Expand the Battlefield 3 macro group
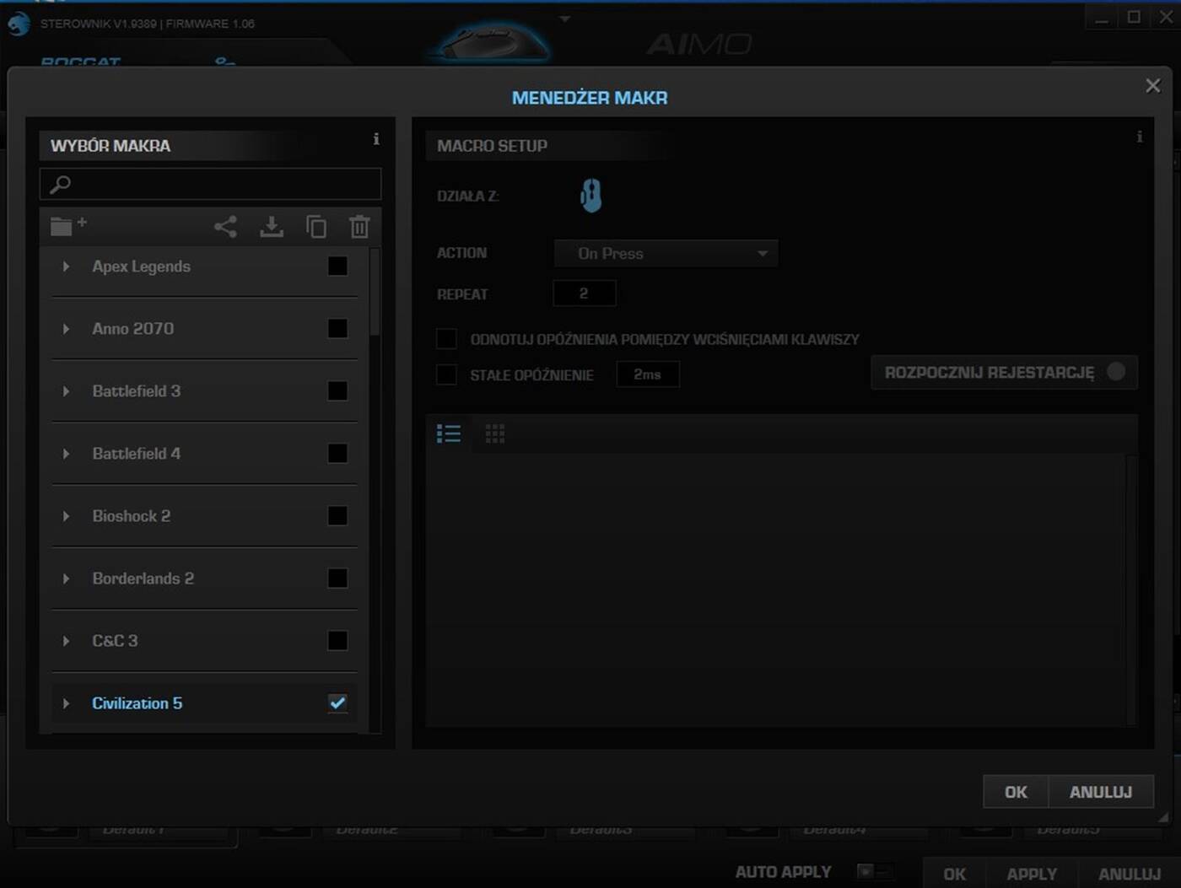Image resolution: width=1181 pixels, height=888 pixels. [x=67, y=391]
